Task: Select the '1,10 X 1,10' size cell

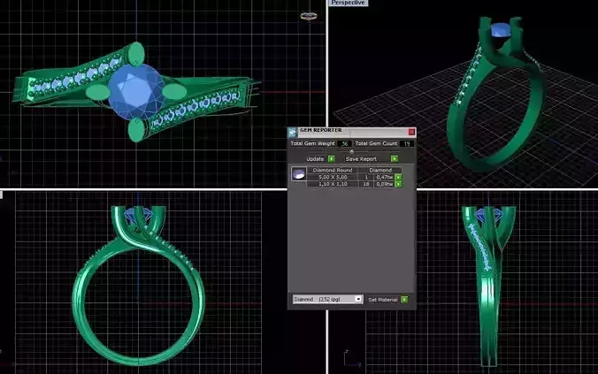Action: click(333, 184)
